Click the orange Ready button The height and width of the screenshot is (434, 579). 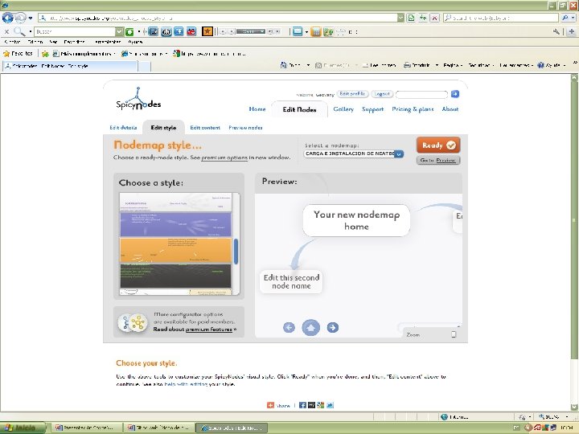[x=438, y=145]
